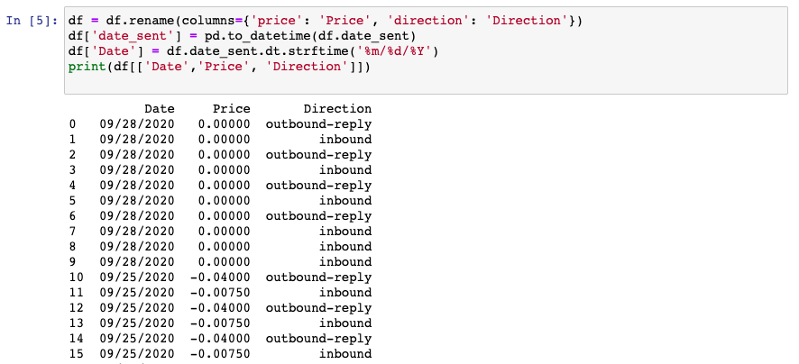
Task: Click the row index 0 label
Action: [x=72, y=124]
